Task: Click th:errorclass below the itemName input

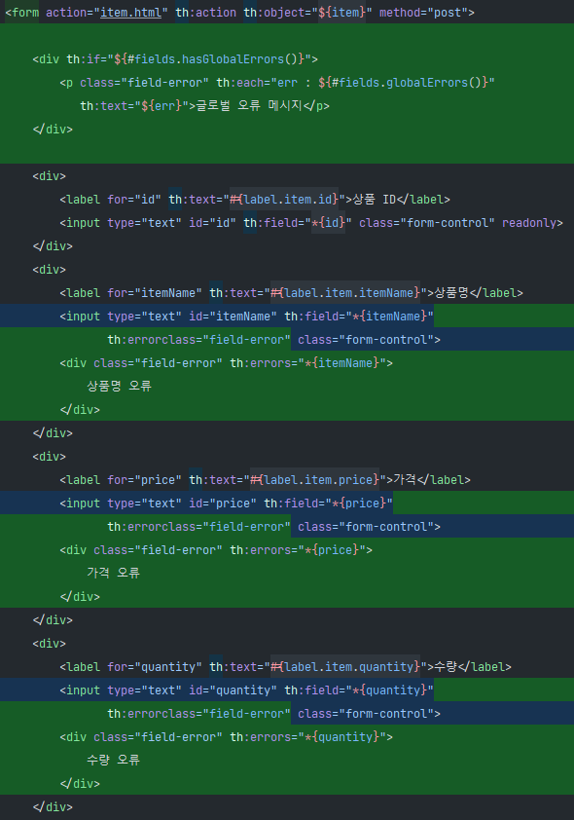Action: tap(199, 340)
